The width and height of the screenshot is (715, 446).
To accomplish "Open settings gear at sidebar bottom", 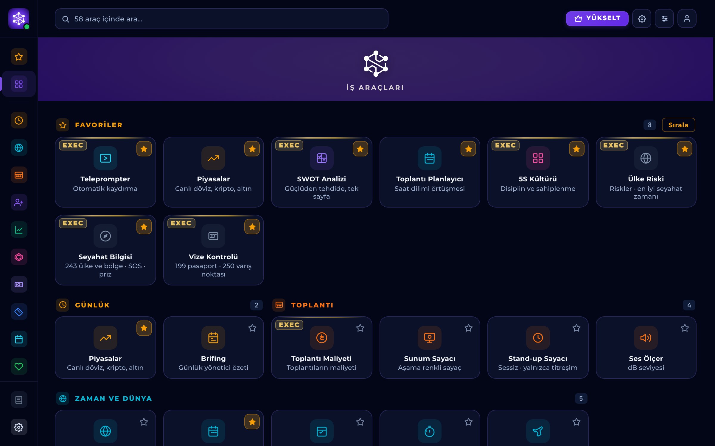I will click(19, 427).
